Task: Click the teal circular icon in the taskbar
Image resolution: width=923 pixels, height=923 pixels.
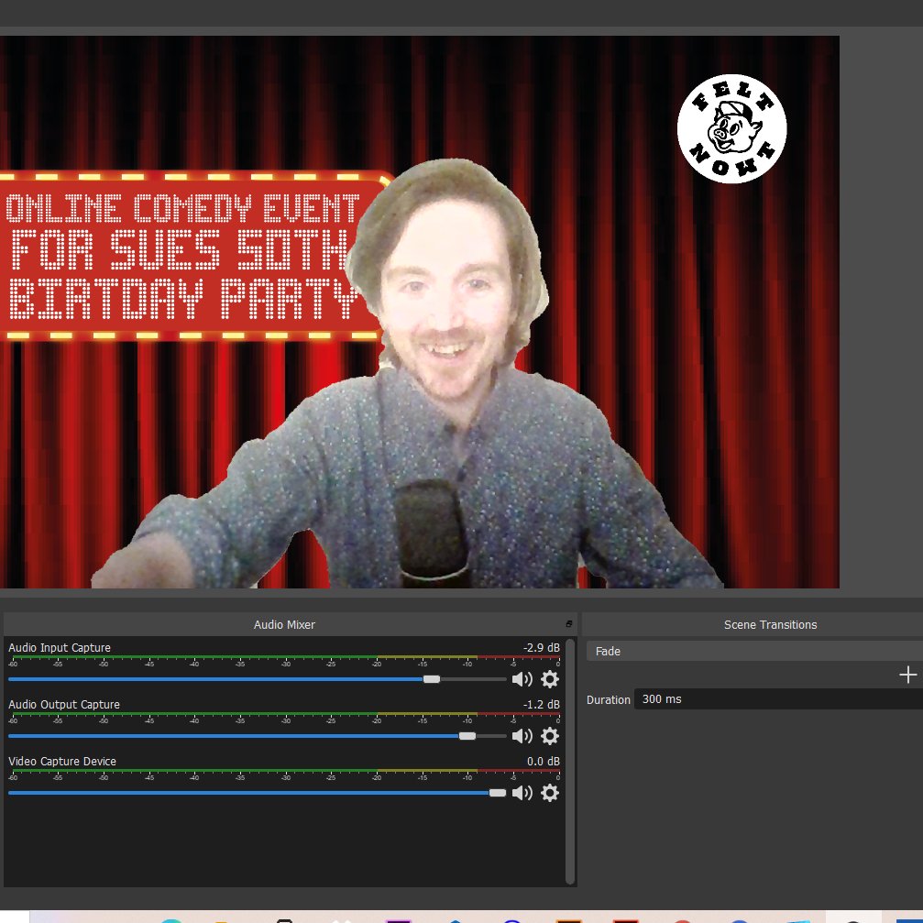Action: [x=170, y=918]
